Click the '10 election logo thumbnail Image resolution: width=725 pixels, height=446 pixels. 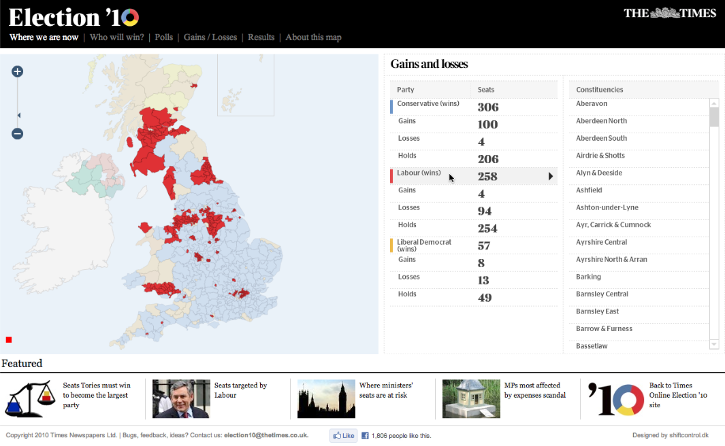(x=616, y=399)
